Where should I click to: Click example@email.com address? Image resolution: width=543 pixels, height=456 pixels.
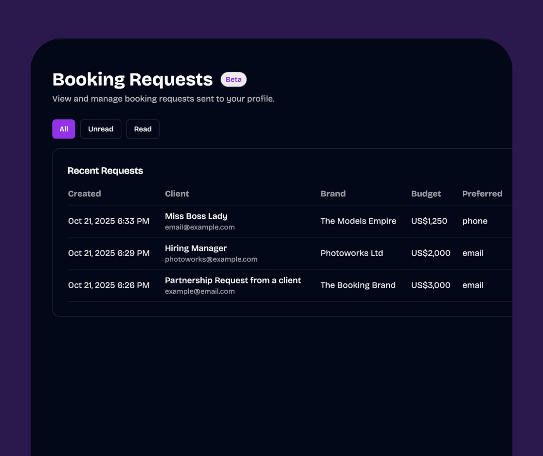200,291
